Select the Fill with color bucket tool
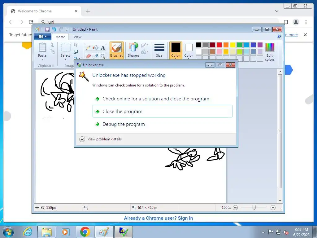The image size is (317, 238). 95,47
